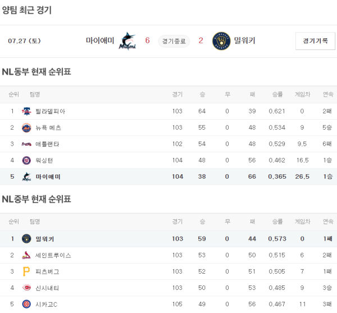The image size is (337, 313).
Task: Click the Chicago Cubs team logo
Action: pos(26,304)
